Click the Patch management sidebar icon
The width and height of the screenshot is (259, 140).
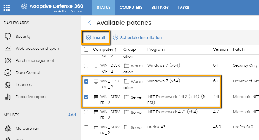tap(8, 61)
